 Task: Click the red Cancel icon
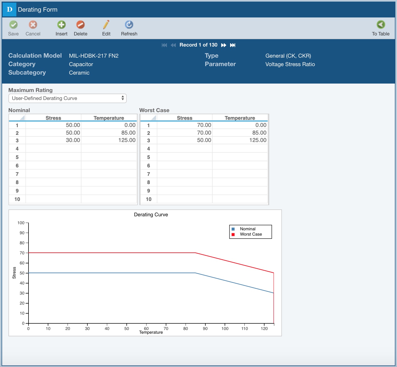pyautogui.click(x=33, y=25)
